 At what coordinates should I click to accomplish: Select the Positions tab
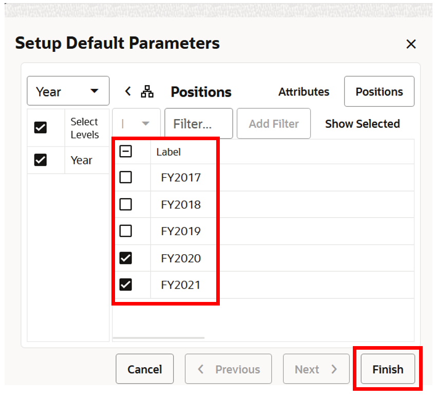[x=379, y=91]
